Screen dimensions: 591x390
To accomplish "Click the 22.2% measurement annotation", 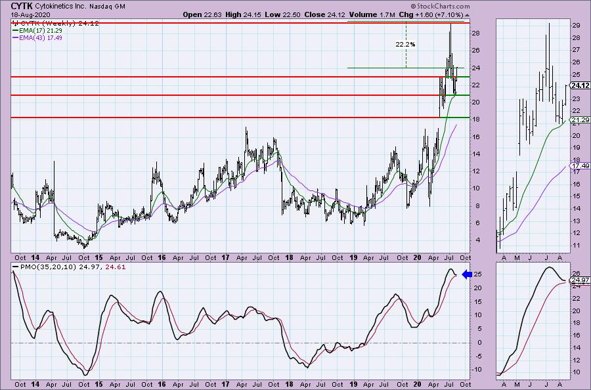I will click(x=405, y=45).
